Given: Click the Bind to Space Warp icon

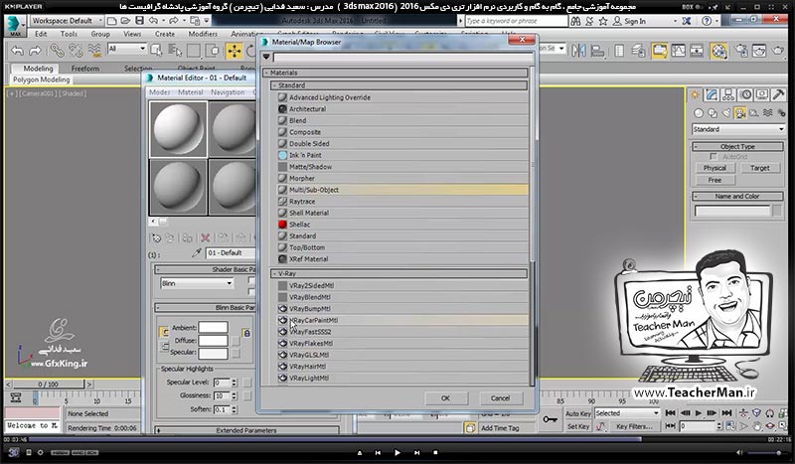Looking at the screenshot, I should coord(94,51).
